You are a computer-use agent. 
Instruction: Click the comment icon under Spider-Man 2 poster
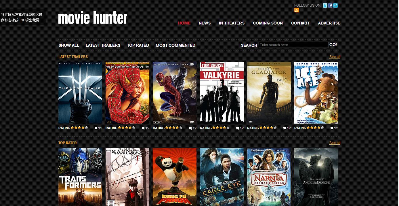143,128
